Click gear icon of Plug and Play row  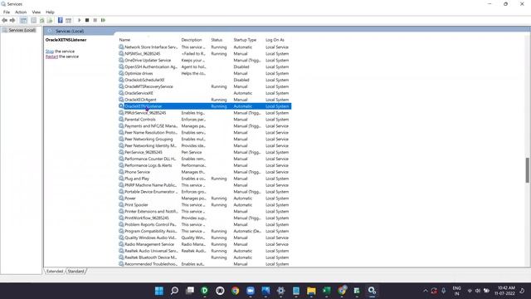click(121, 179)
